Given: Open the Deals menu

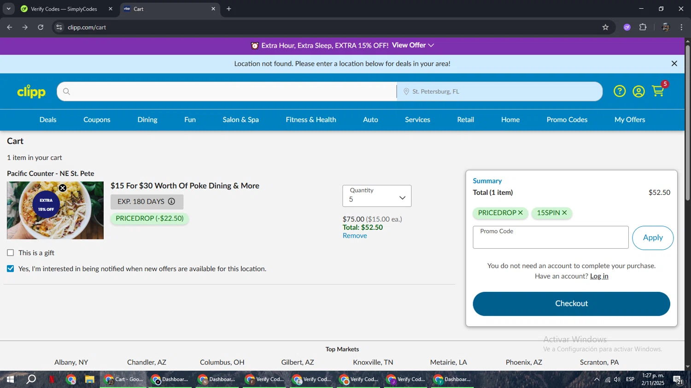Looking at the screenshot, I should tap(48, 120).
